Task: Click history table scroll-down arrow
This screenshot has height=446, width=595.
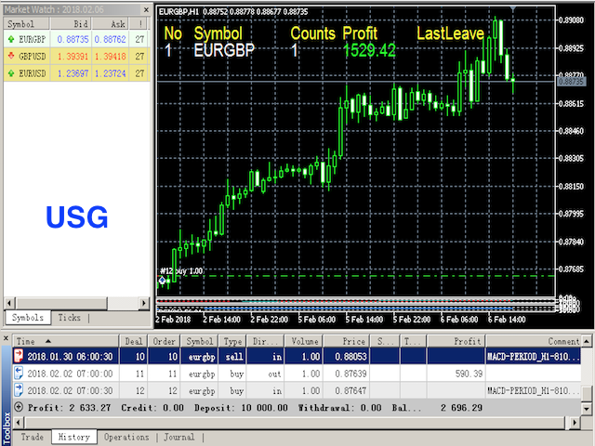Action: (x=587, y=409)
